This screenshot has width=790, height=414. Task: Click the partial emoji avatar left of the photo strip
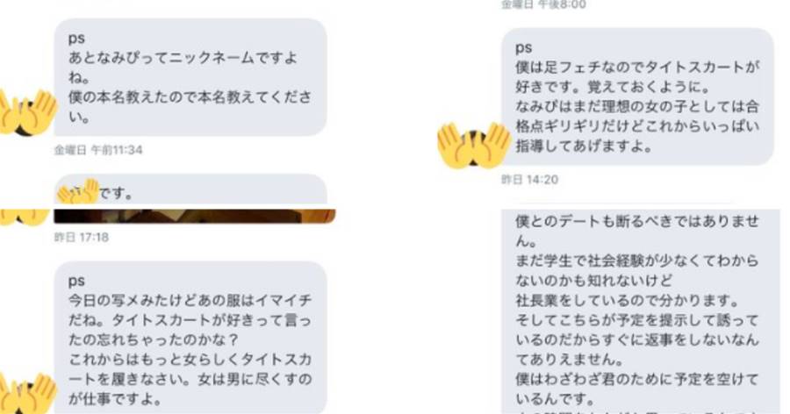coord(25,217)
